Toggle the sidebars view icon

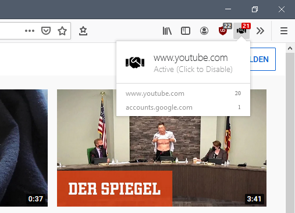click(x=186, y=31)
